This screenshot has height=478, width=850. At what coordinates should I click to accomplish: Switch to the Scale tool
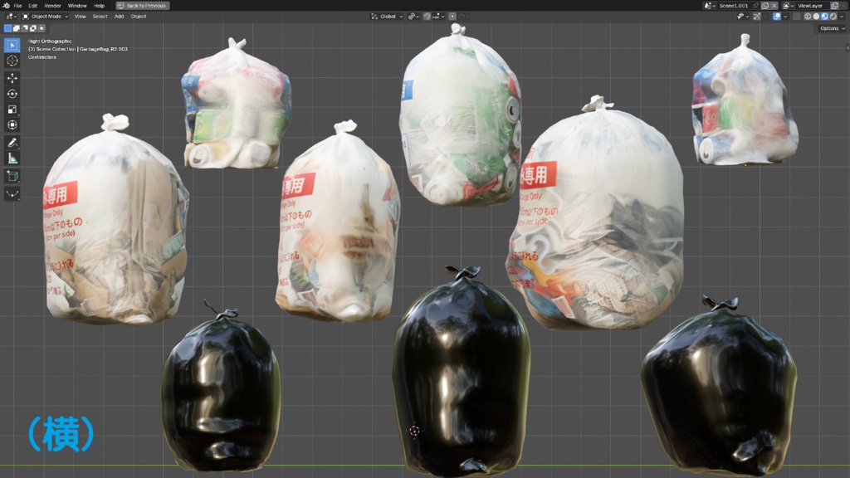coord(12,110)
